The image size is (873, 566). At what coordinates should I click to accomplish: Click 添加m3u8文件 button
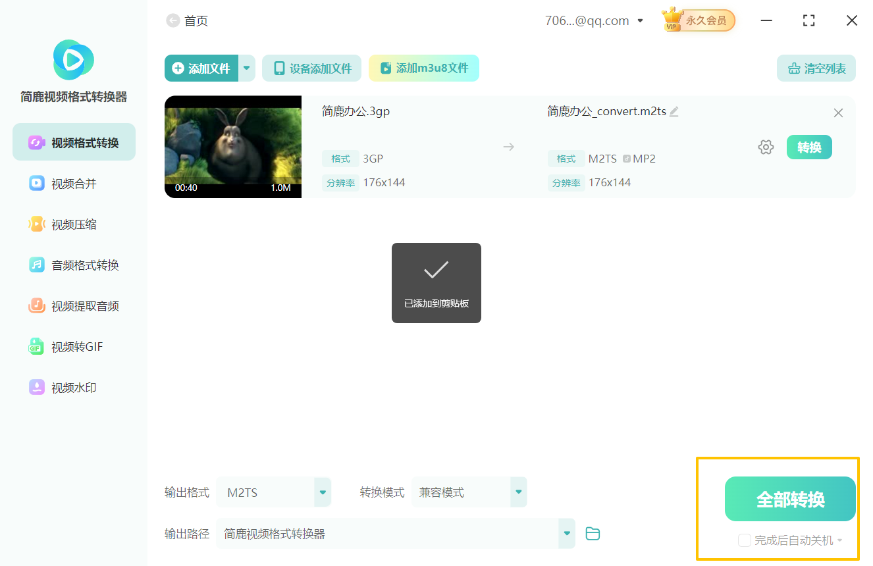pyautogui.click(x=423, y=68)
